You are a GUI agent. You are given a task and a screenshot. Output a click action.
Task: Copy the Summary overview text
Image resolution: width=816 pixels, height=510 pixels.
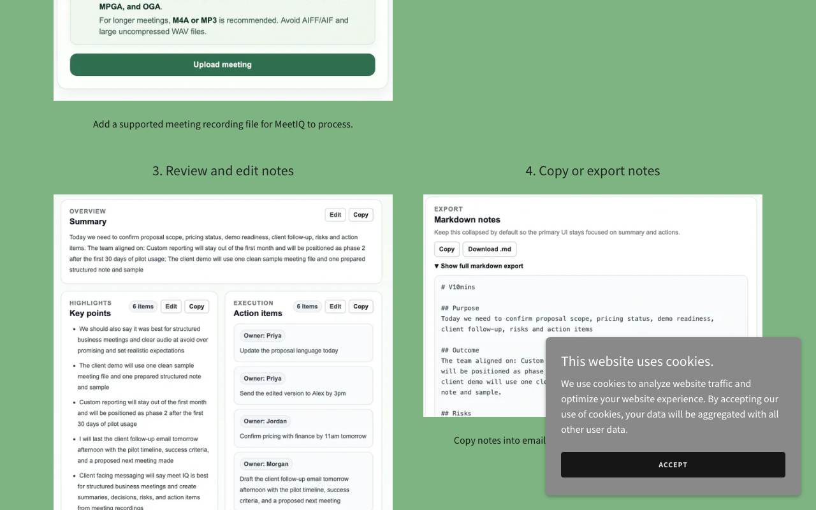(x=361, y=215)
